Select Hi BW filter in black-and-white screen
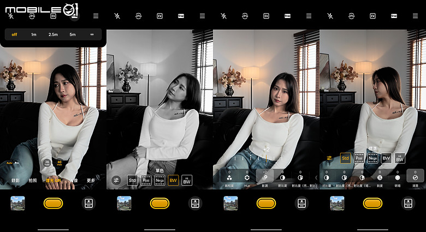The width and height of the screenshot is (426, 232). 187,180
